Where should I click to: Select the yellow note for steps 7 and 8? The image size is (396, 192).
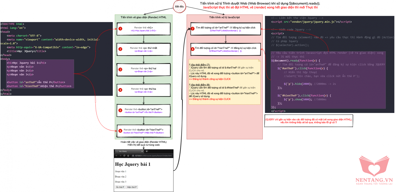224,82
